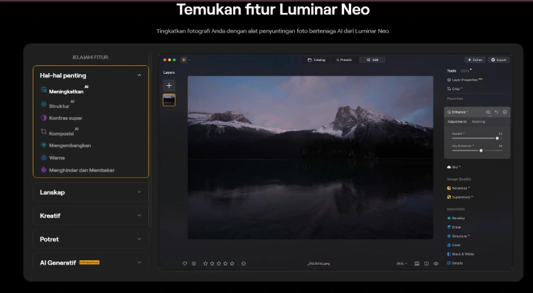Click the heart favorite icon below photo
533x293 pixels.
click(185, 263)
